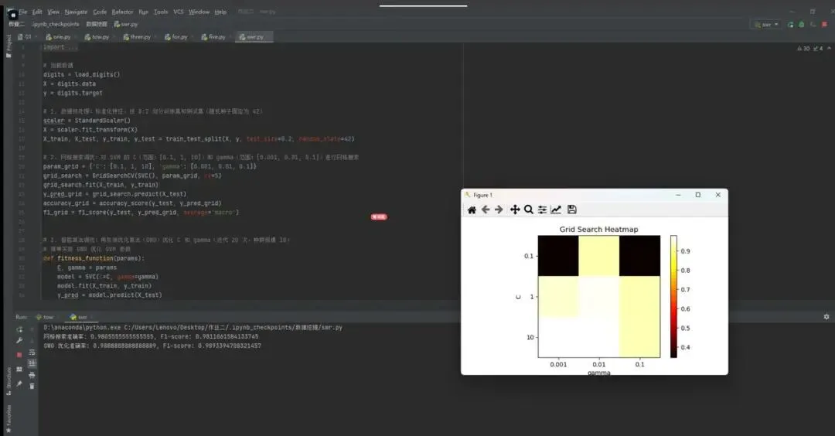The height and width of the screenshot is (436, 835).
Task: Click the Back arrow in Figure 1 toolbar
Action: point(485,209)
